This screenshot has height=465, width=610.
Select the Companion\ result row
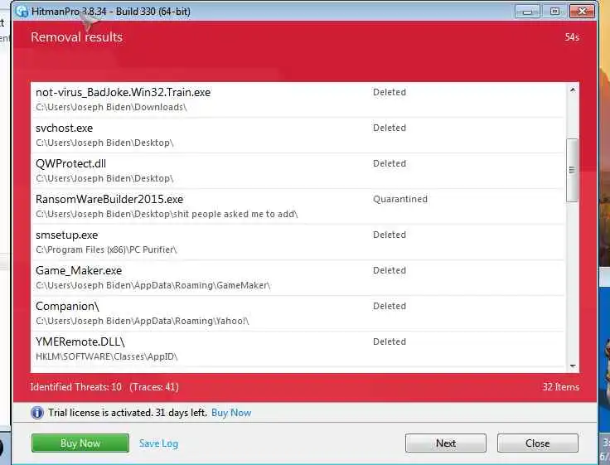tap(298, 313)
